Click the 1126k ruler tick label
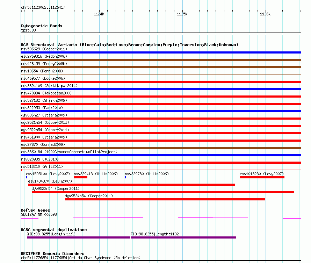Screen dimensions: 311x263 point(265,14)
